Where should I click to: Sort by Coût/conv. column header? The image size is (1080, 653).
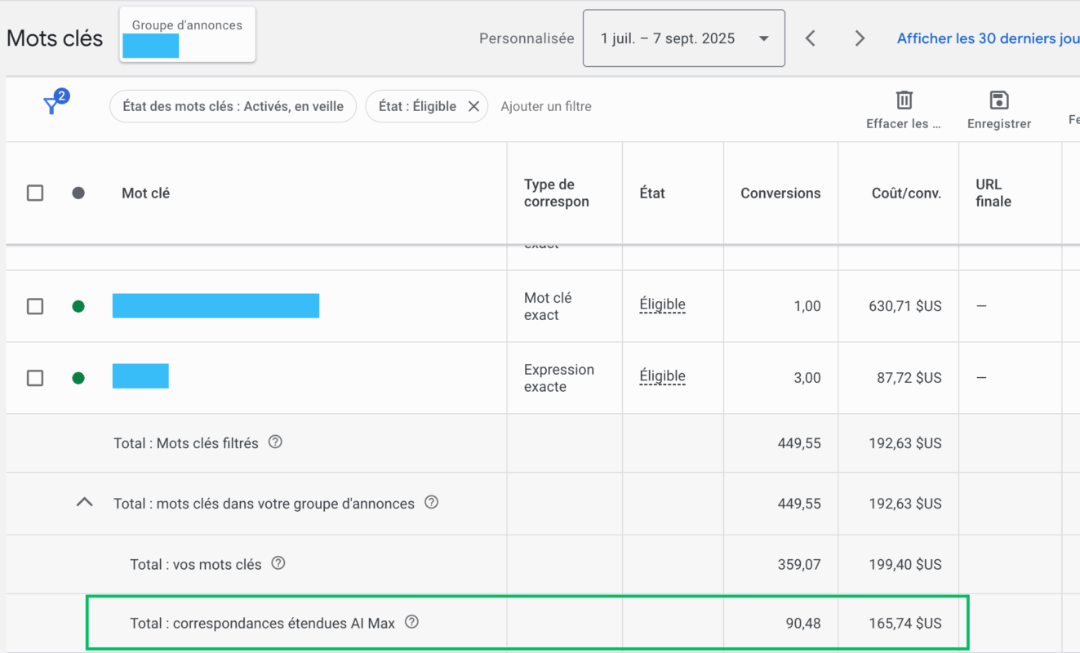pos(906,193)
